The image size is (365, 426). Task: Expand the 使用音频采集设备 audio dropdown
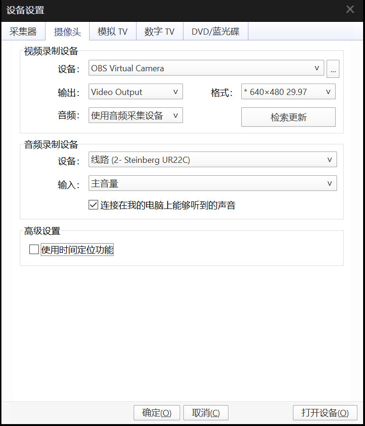click(x=136, y=115)
